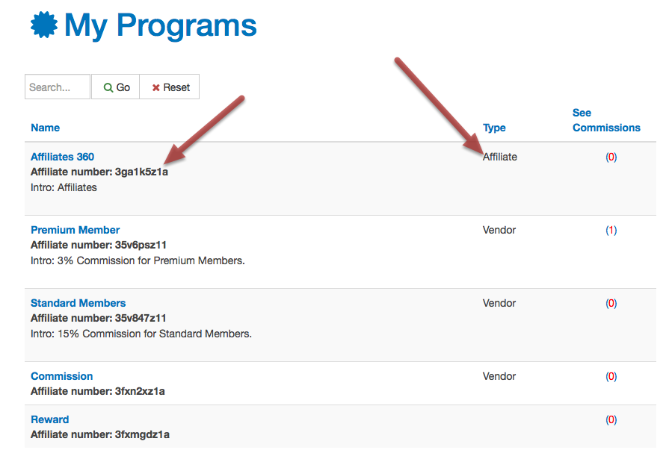Open the Standard Members program

pyautogui.click(x=78, y=303)
